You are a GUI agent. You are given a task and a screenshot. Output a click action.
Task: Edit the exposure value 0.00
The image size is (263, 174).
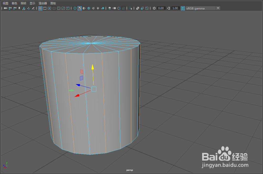(161, 8)
